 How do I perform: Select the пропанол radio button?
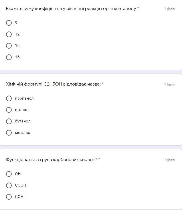coord(9,98)
